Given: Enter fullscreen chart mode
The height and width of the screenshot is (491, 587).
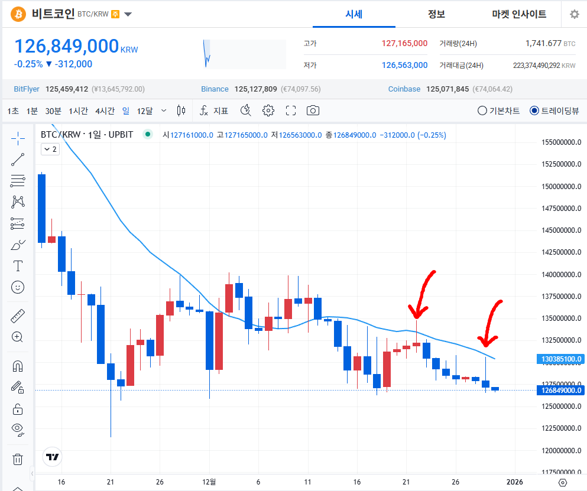Looking at the screenshot, I should click(290, 110).
